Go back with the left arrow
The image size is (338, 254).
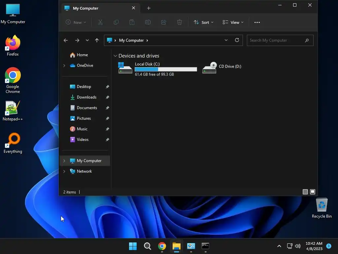point(66,40)
